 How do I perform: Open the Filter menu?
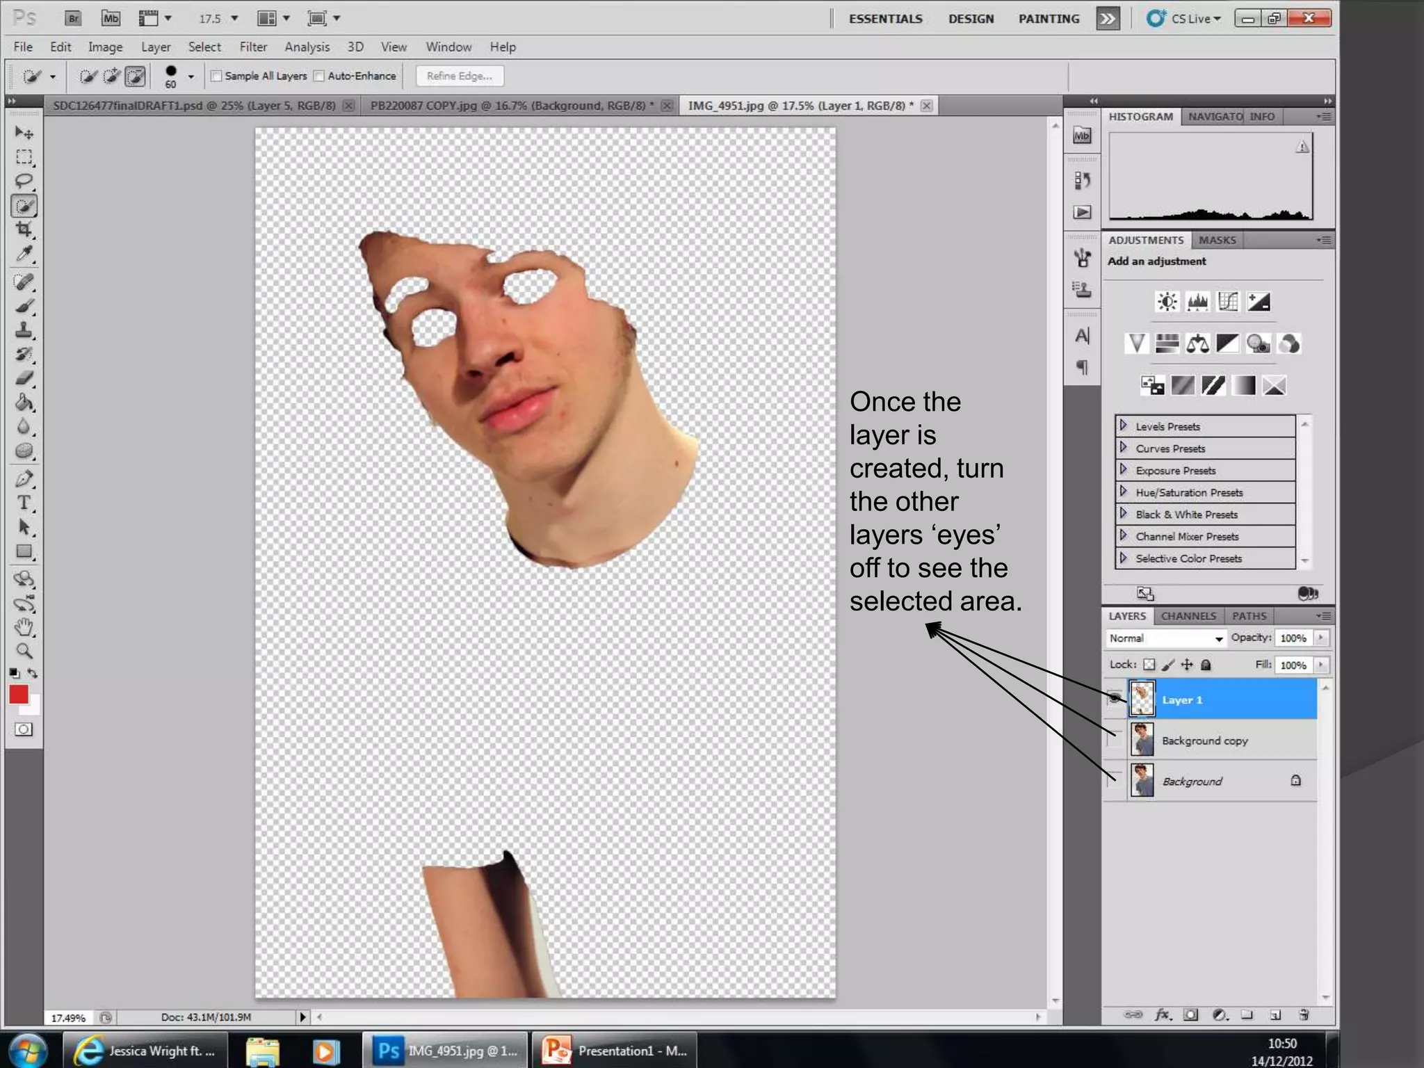[x=253, y=47]
